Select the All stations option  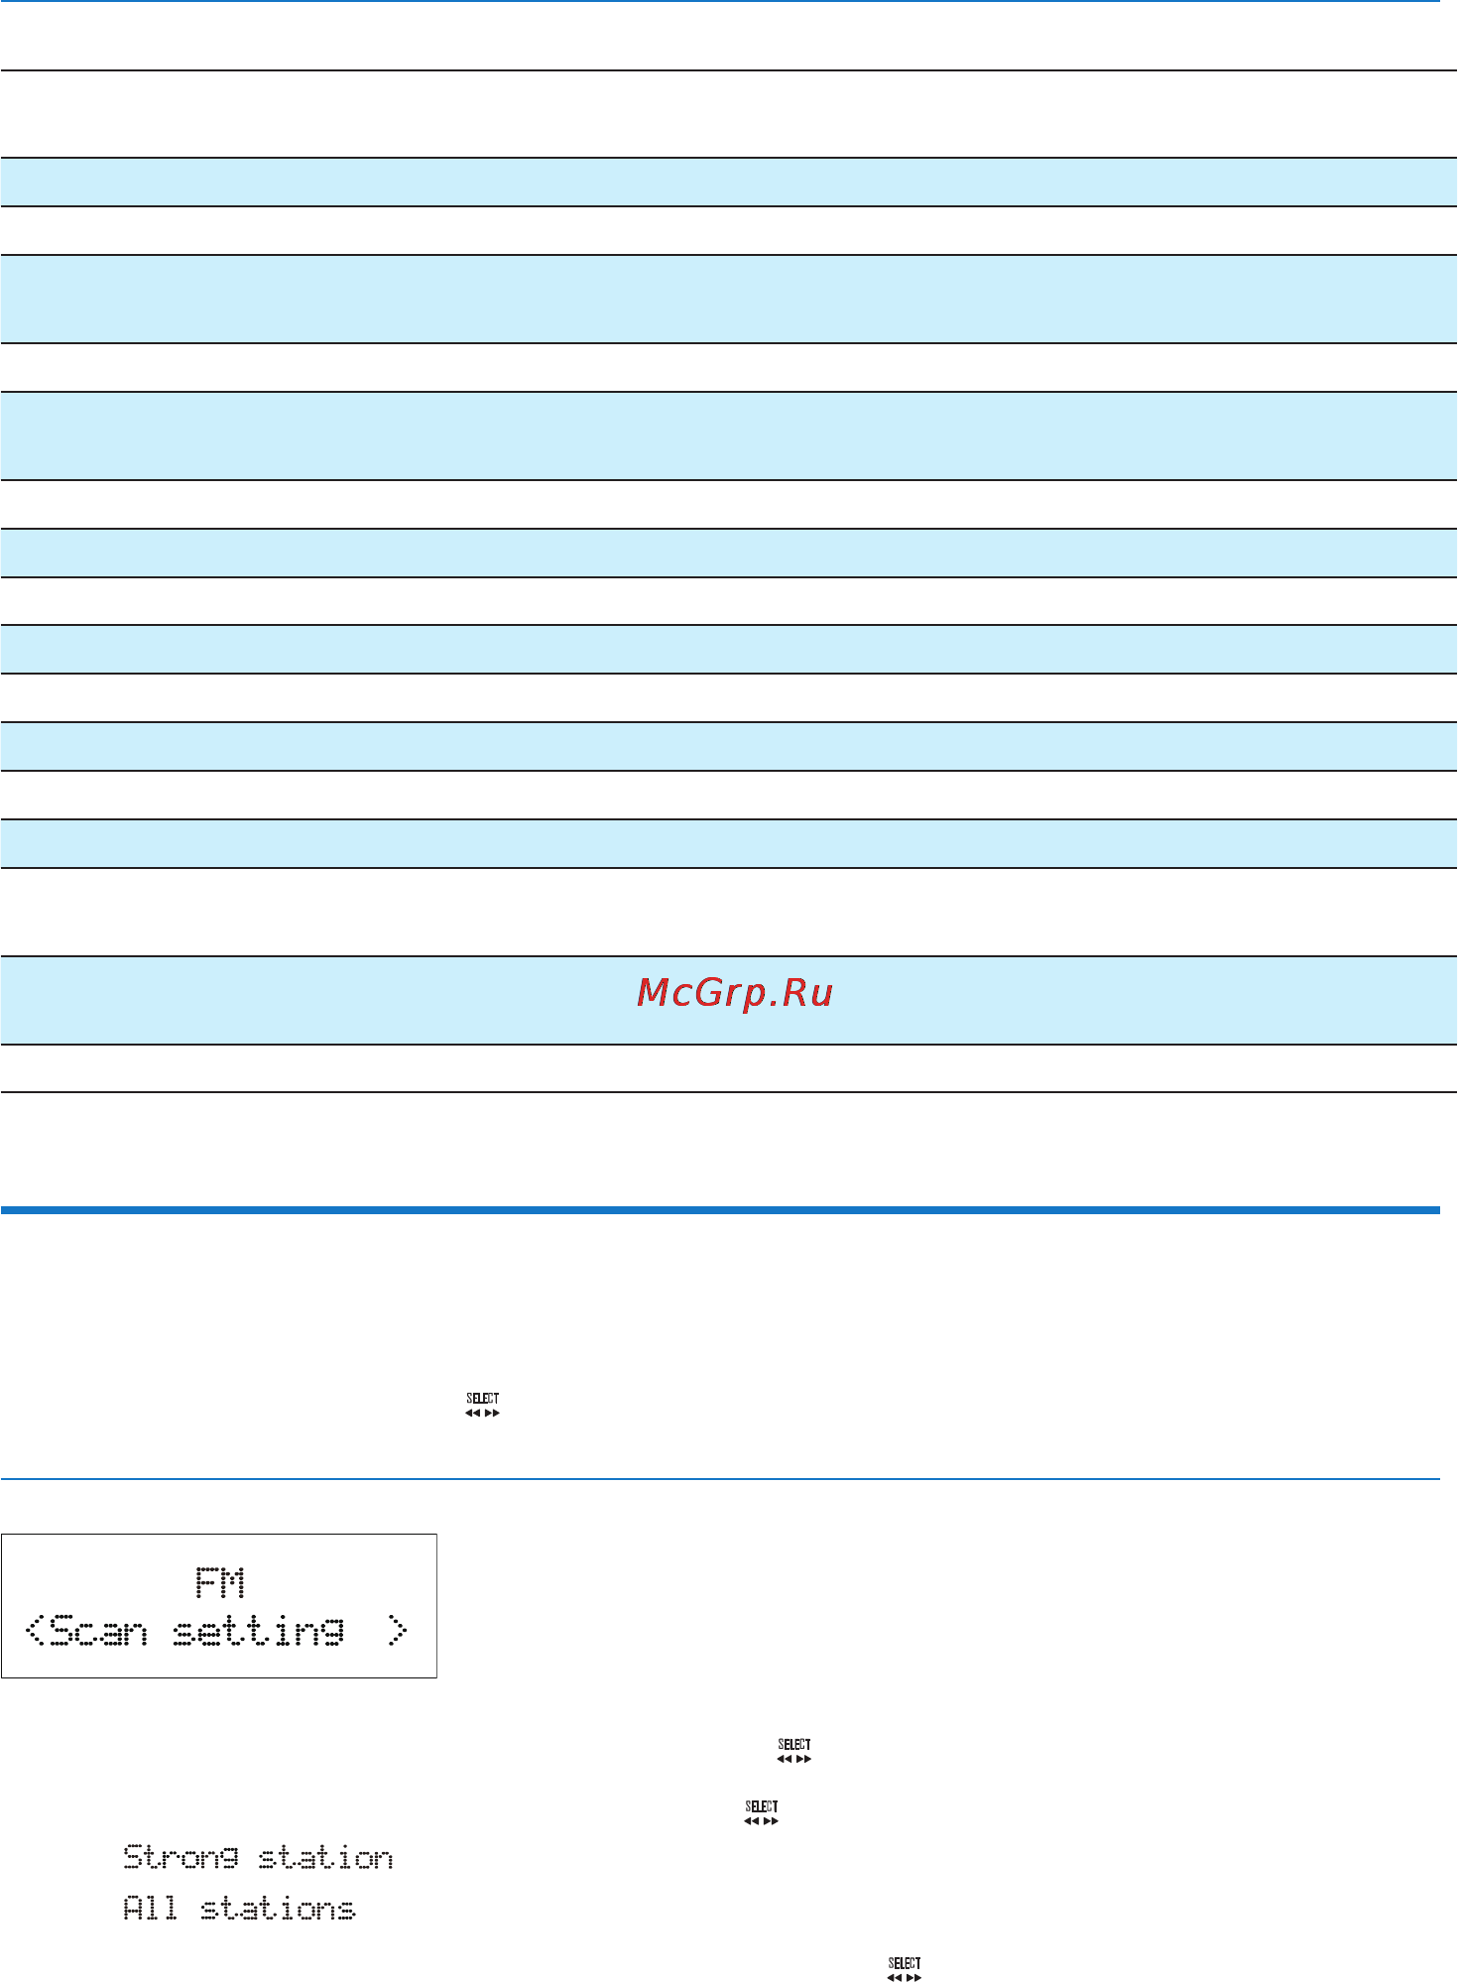pyautogui.click(x=239, y=1908)
